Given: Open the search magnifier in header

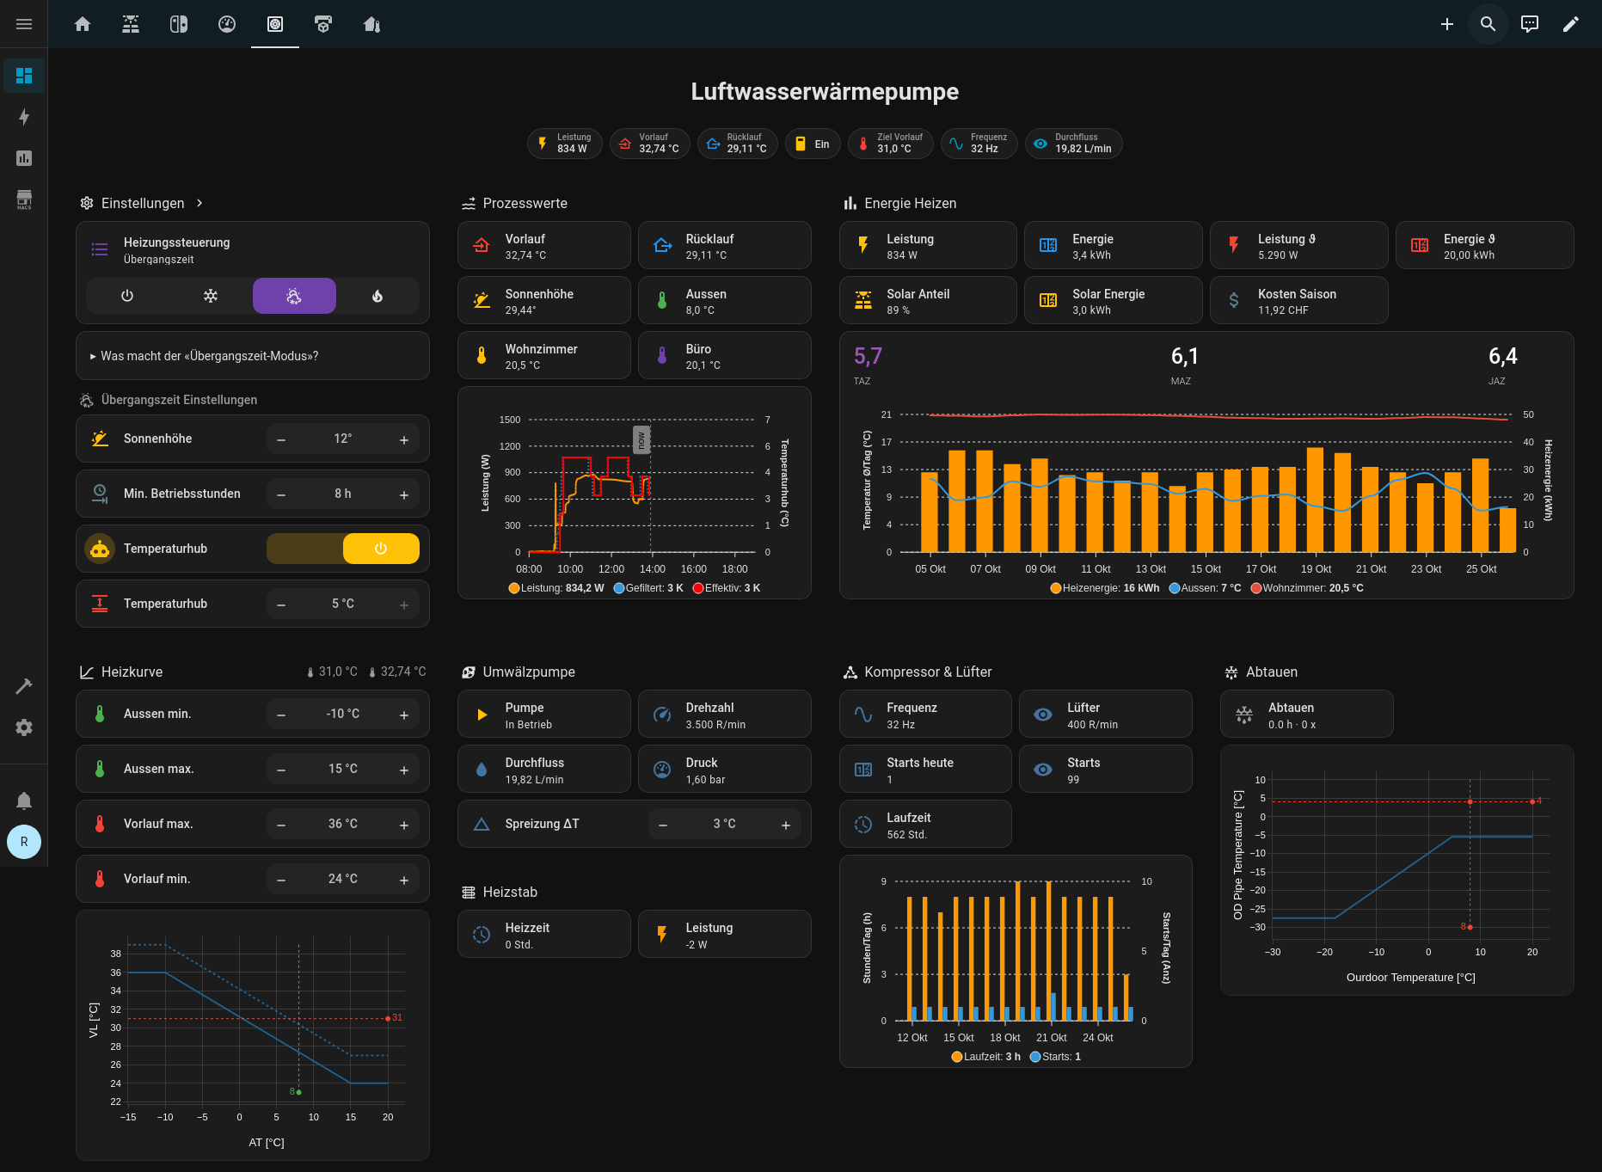Looking at the screenshot, I should pyautogui.click(x=1488, y=24).
